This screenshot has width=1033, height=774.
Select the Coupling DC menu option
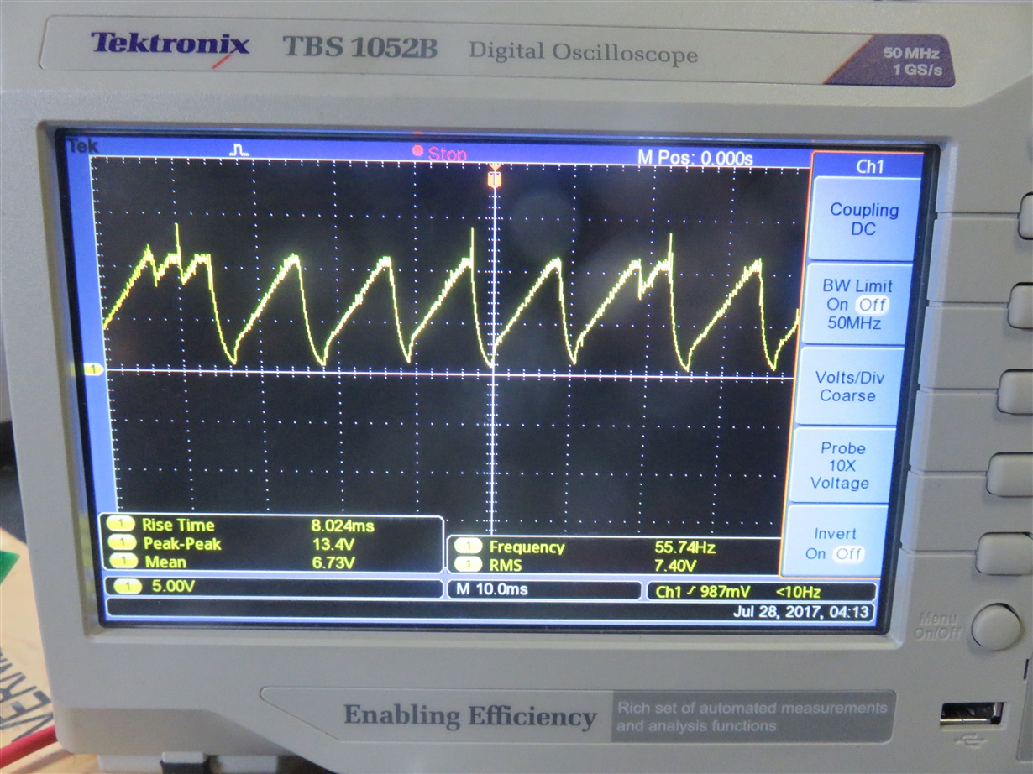tap(864, 220)
